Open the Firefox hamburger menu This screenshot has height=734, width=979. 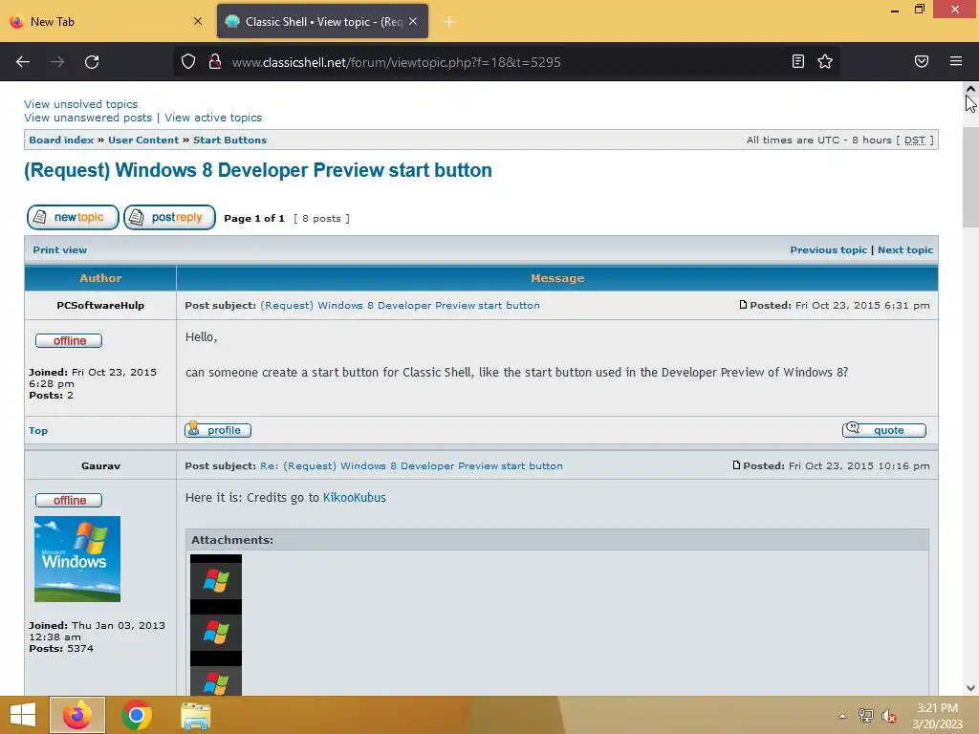coord(956,61)
